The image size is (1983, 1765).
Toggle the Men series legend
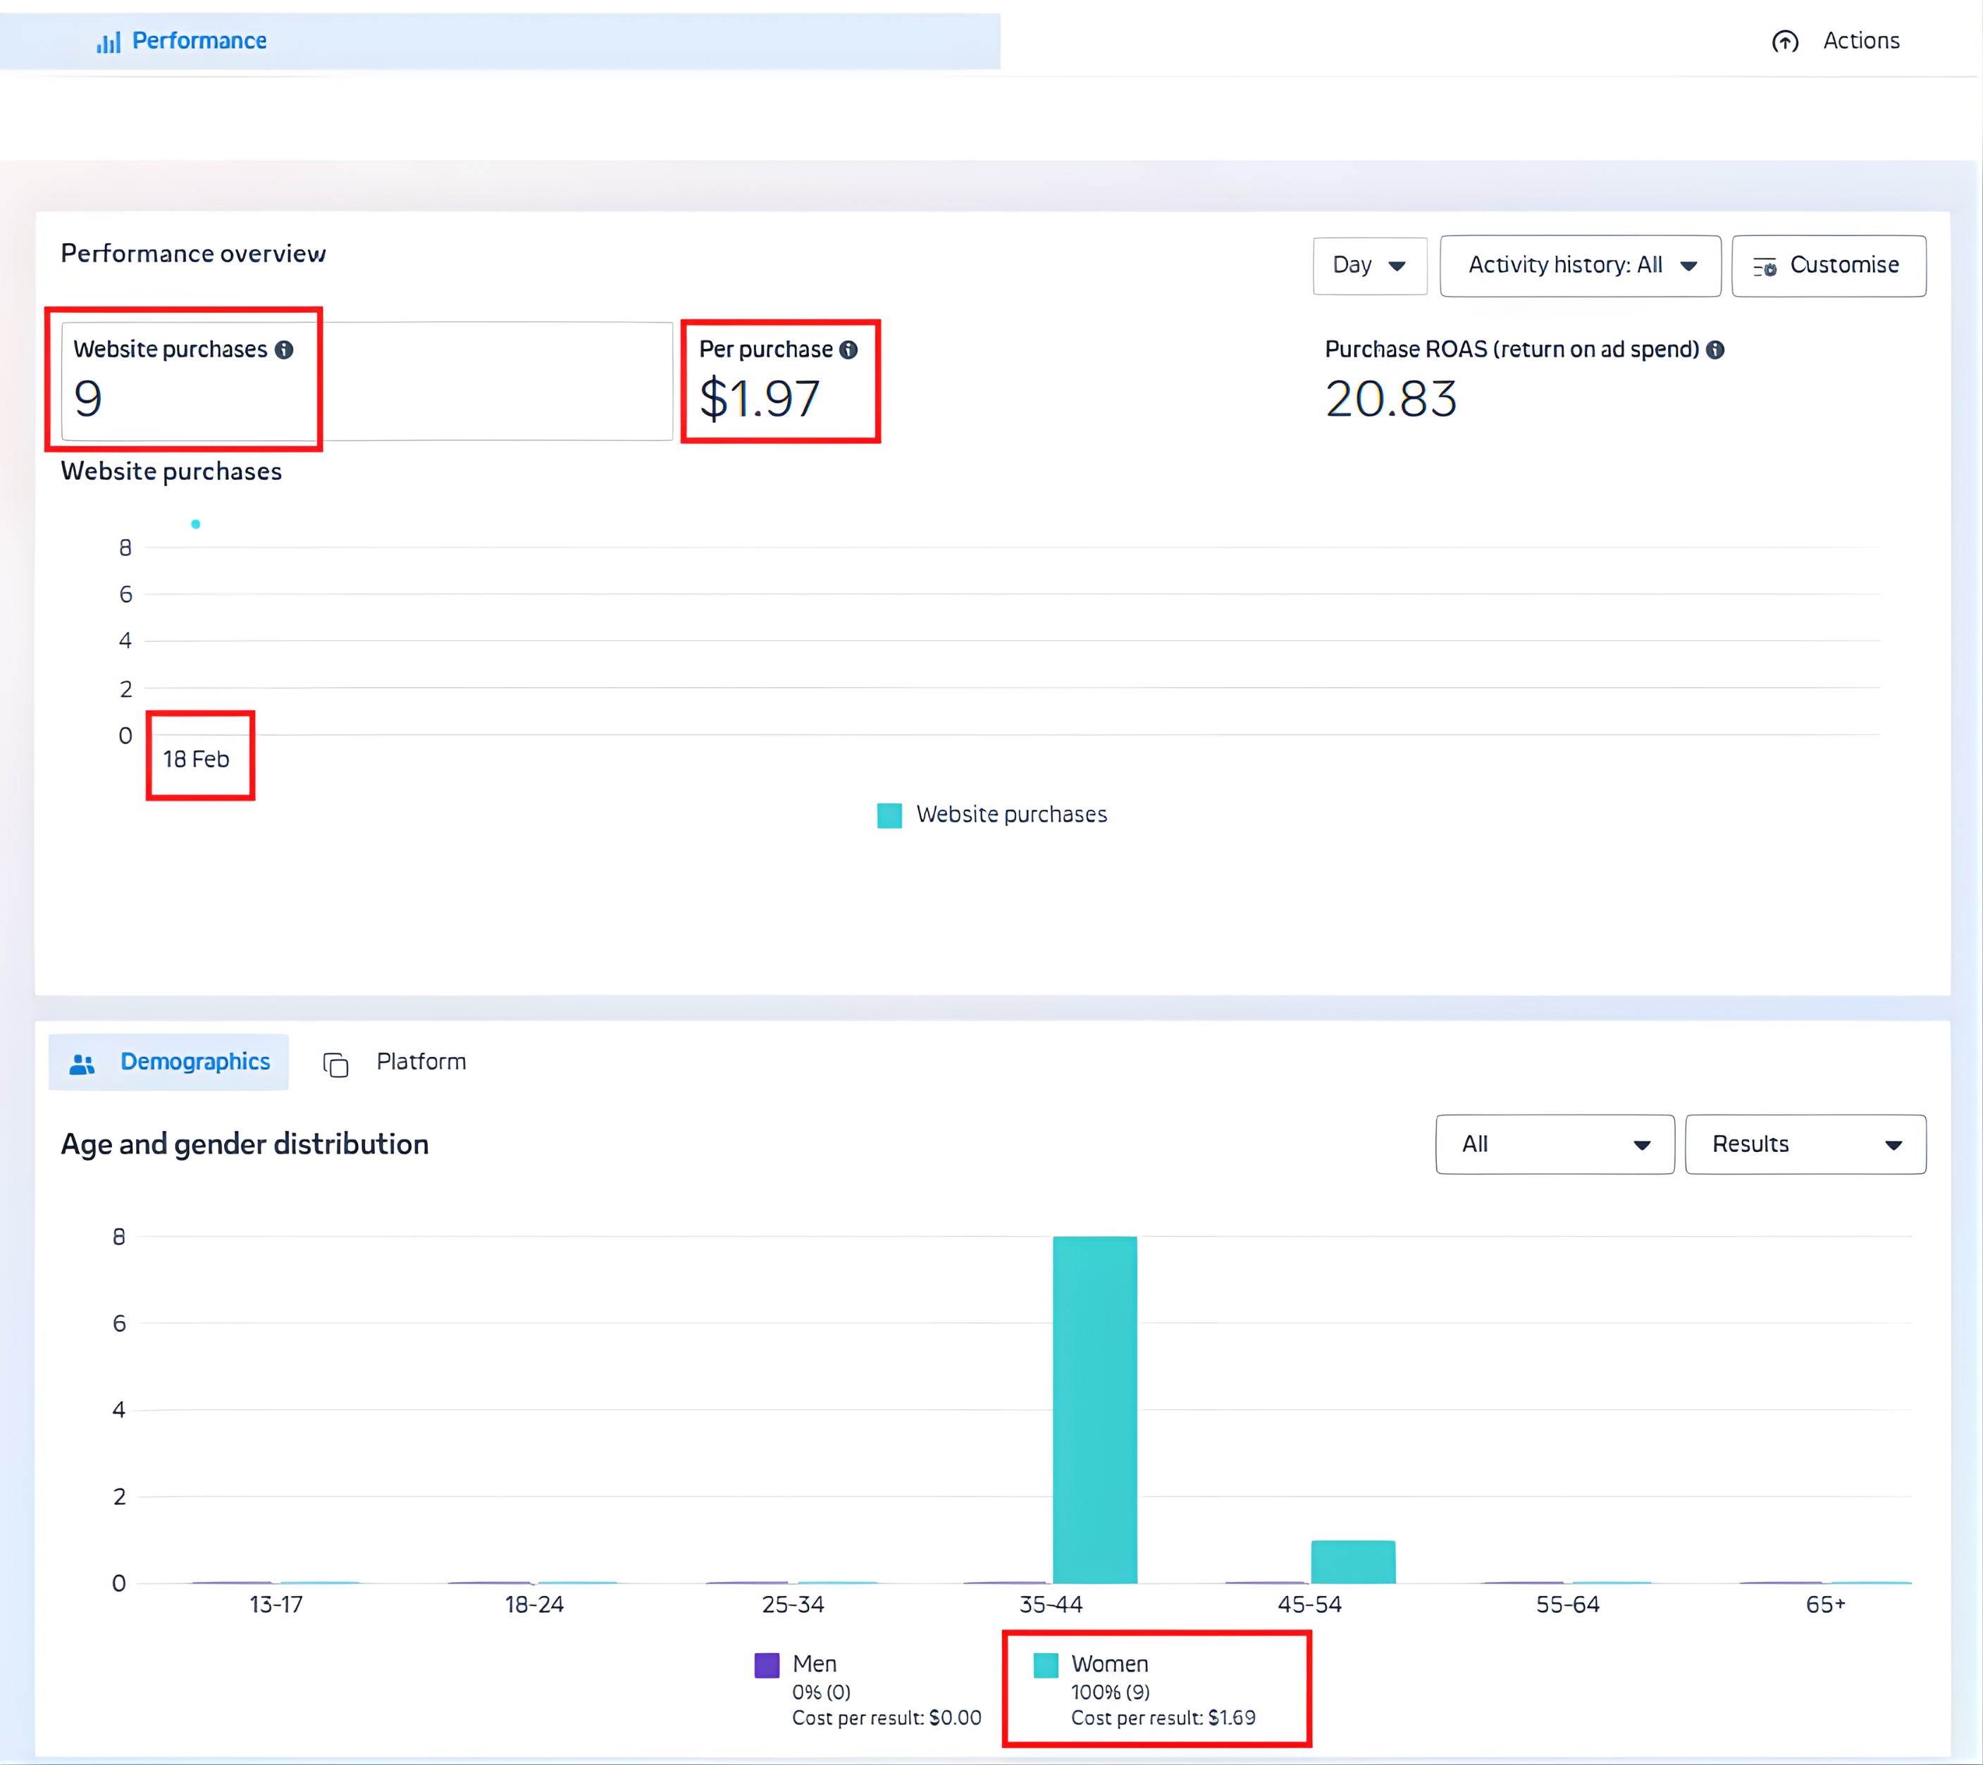[813, 1664]
